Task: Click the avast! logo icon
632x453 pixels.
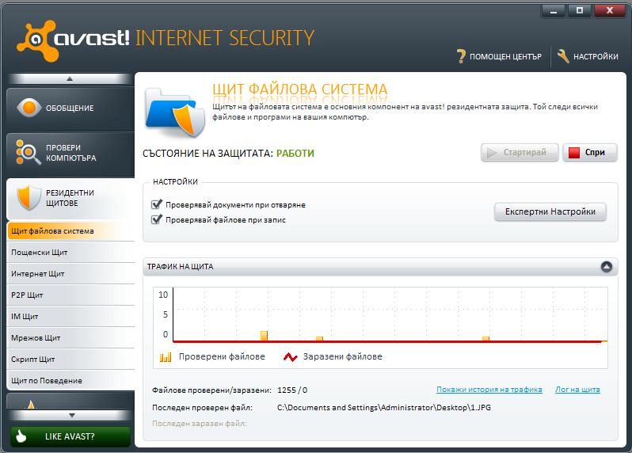Action: (37, 40)
